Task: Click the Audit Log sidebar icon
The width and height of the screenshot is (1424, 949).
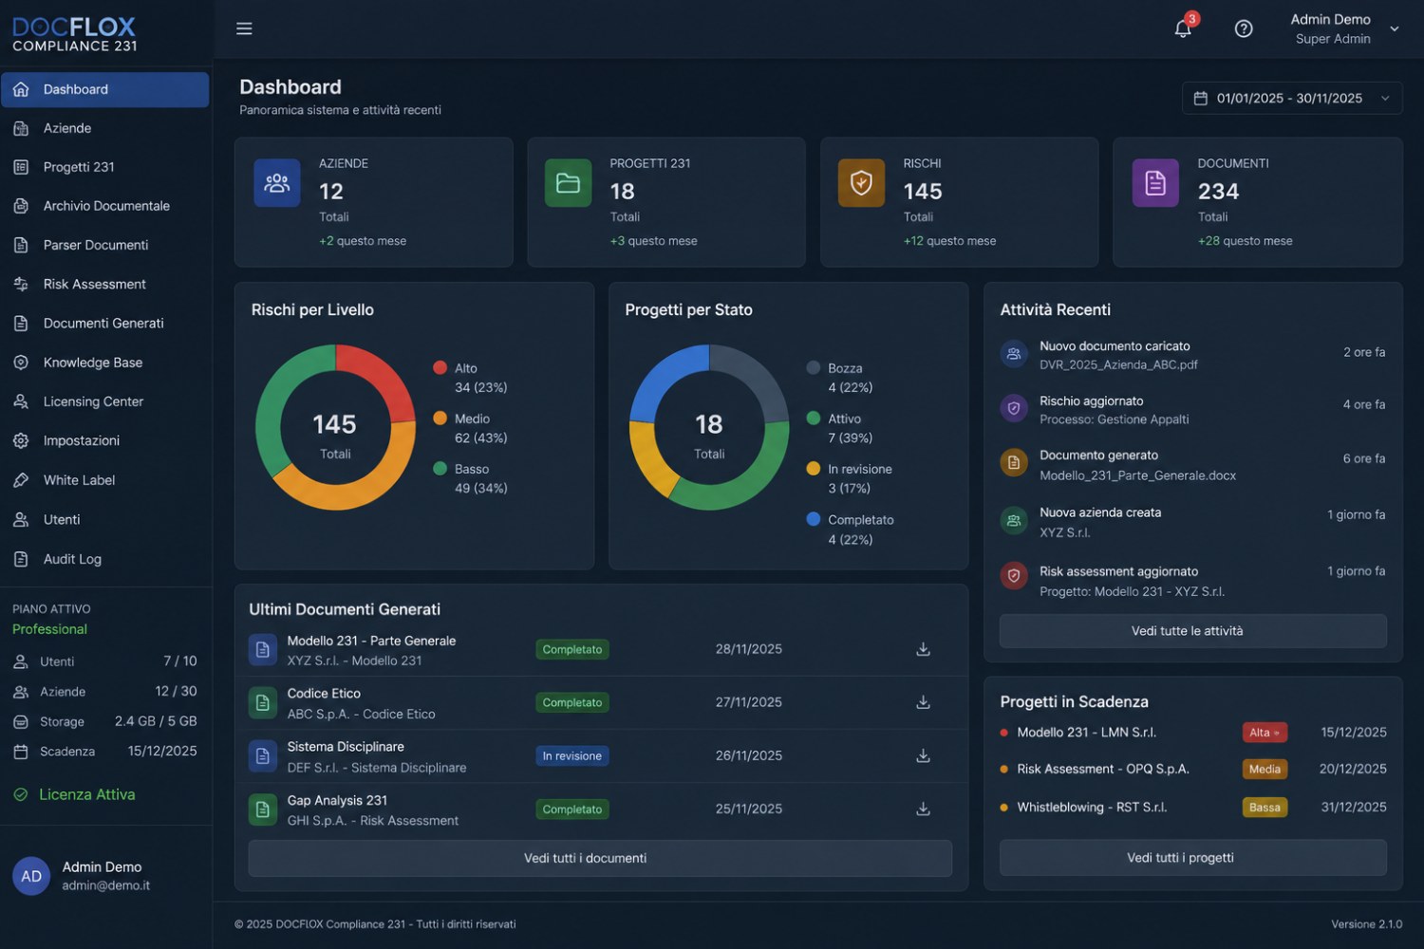Action: [21, 559]
